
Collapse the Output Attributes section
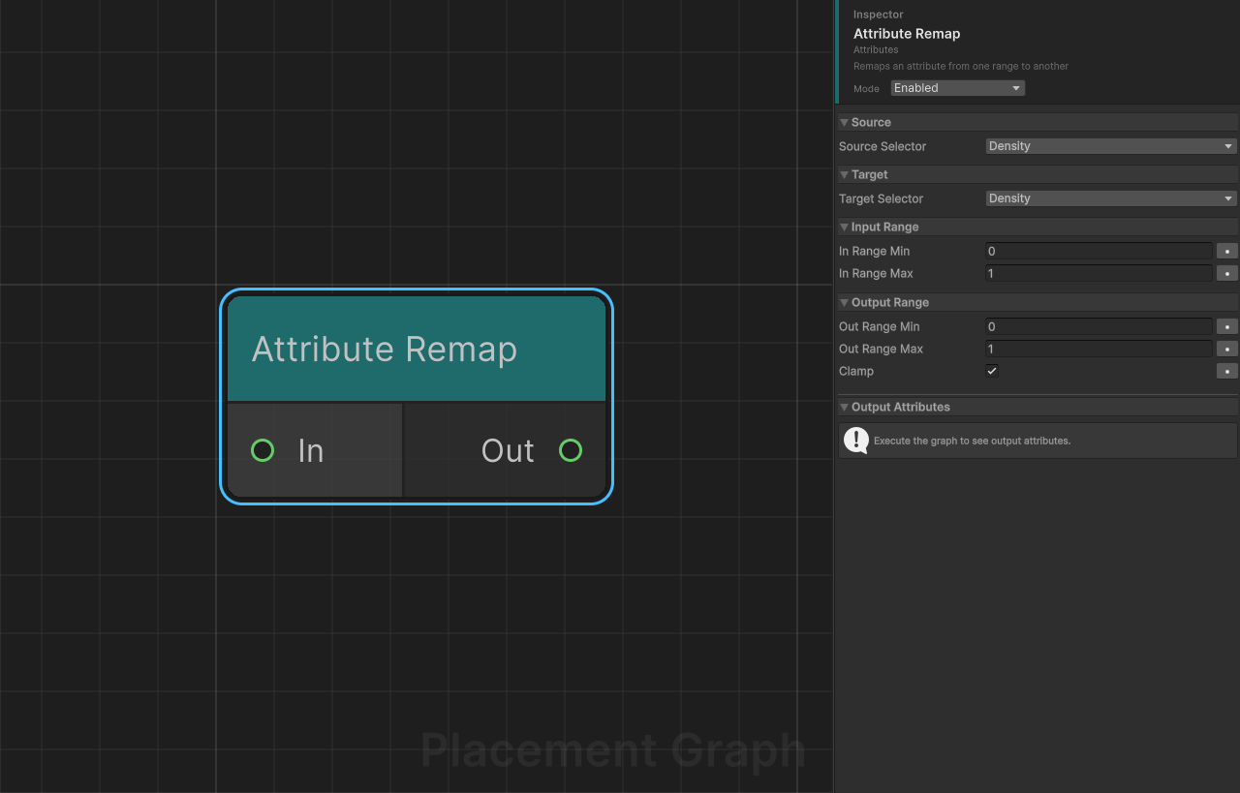[x=844, y=408]
